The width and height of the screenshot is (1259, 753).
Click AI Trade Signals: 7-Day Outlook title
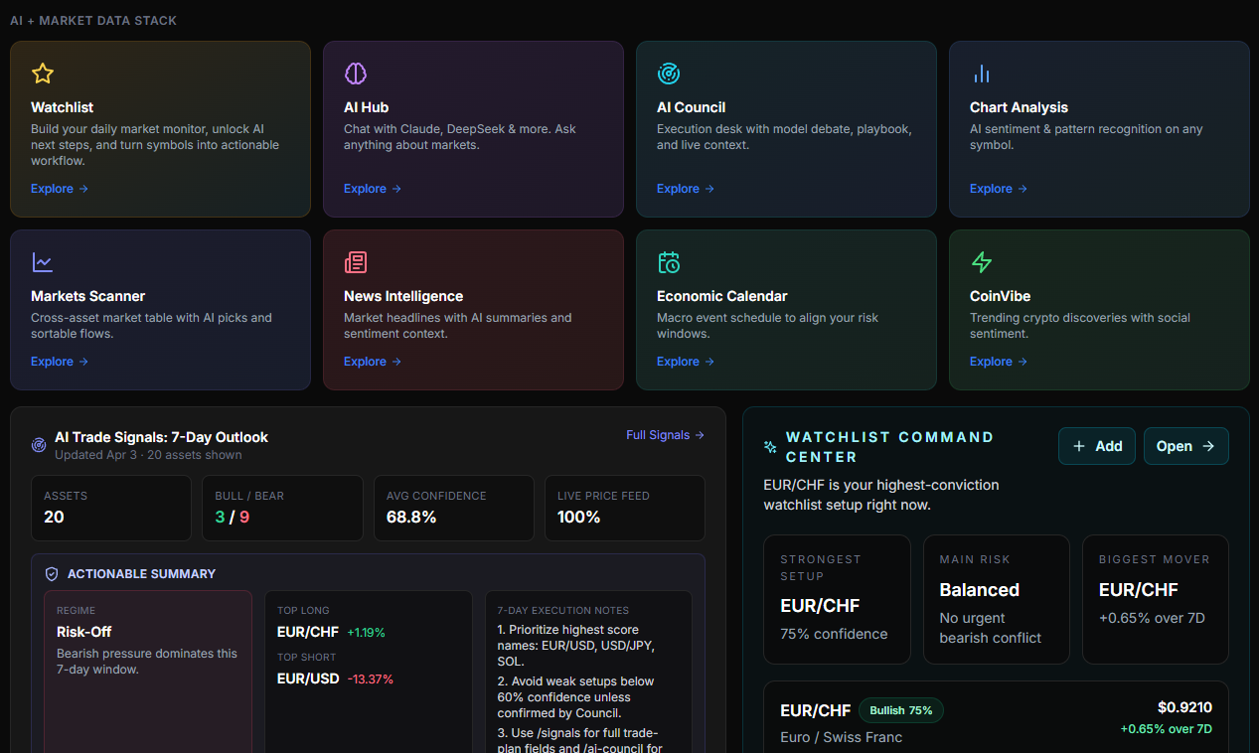[161, 437]
